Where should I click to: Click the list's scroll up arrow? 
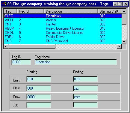tap(124, 11)
